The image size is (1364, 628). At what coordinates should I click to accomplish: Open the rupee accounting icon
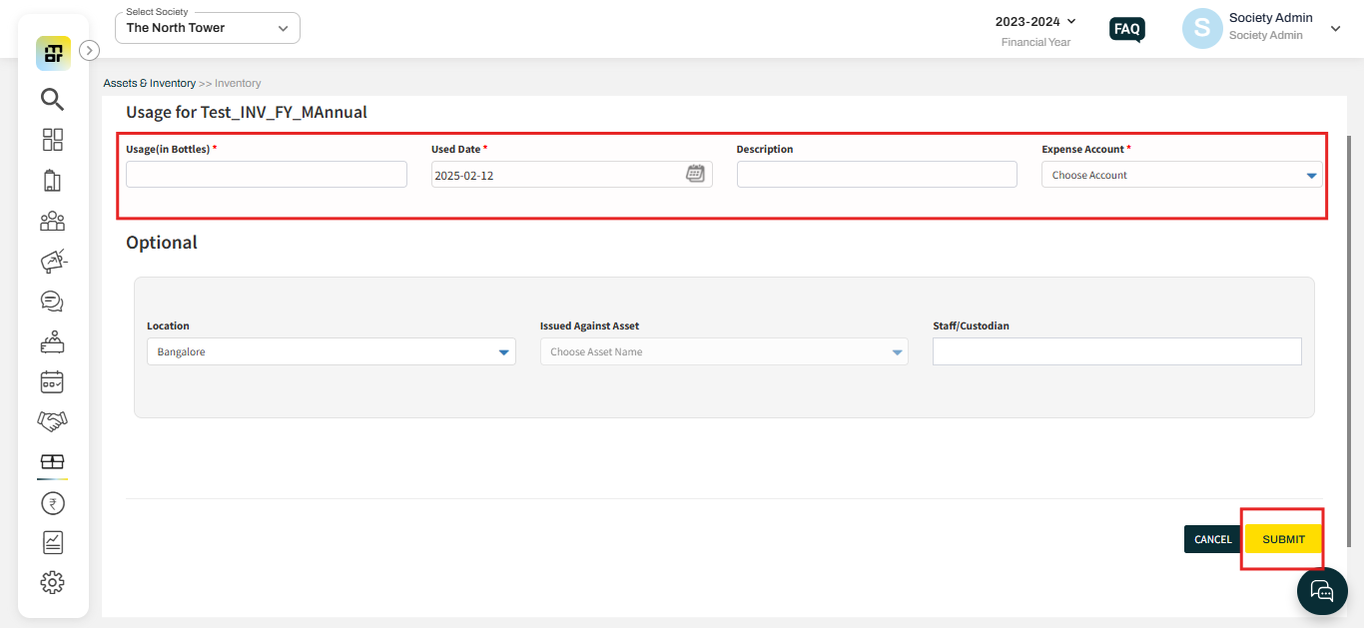click(52, 503)
